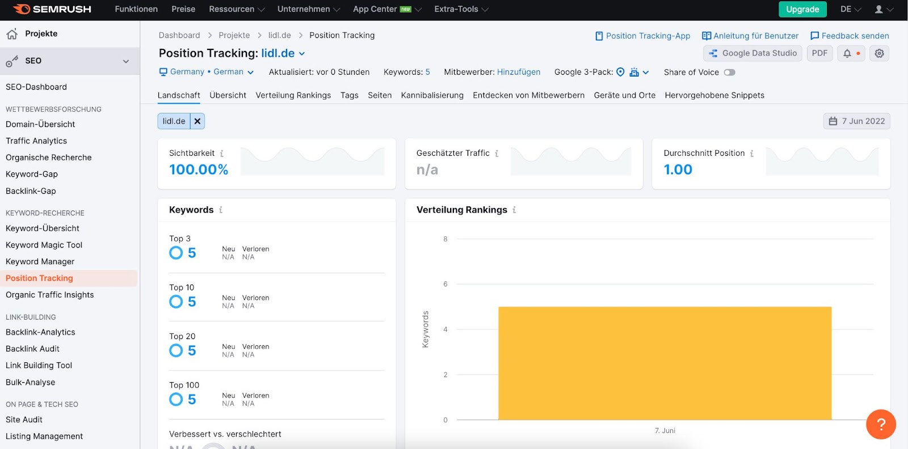Viewport: 908px width, 449px height.
Task: Open the Tags tab
Action: pyautogui.click(x=350, y=95)
